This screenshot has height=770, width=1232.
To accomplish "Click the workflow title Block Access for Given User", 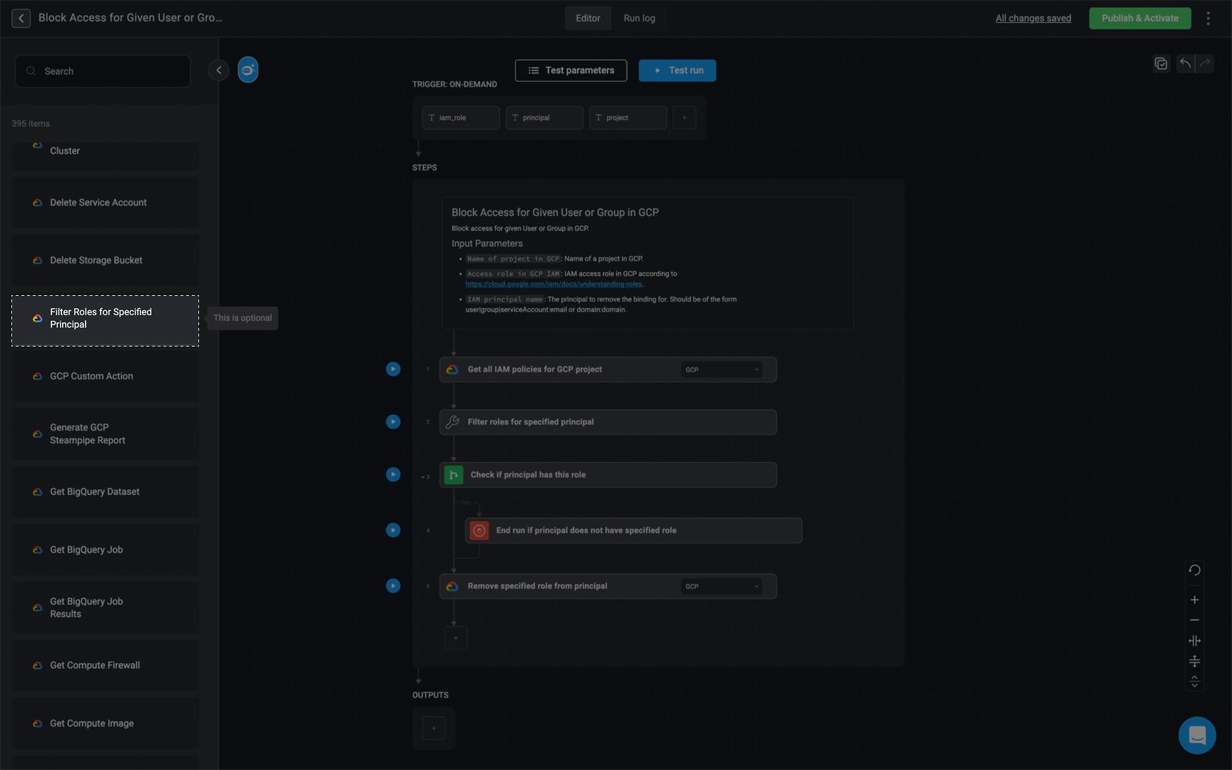I will point(131,18).
